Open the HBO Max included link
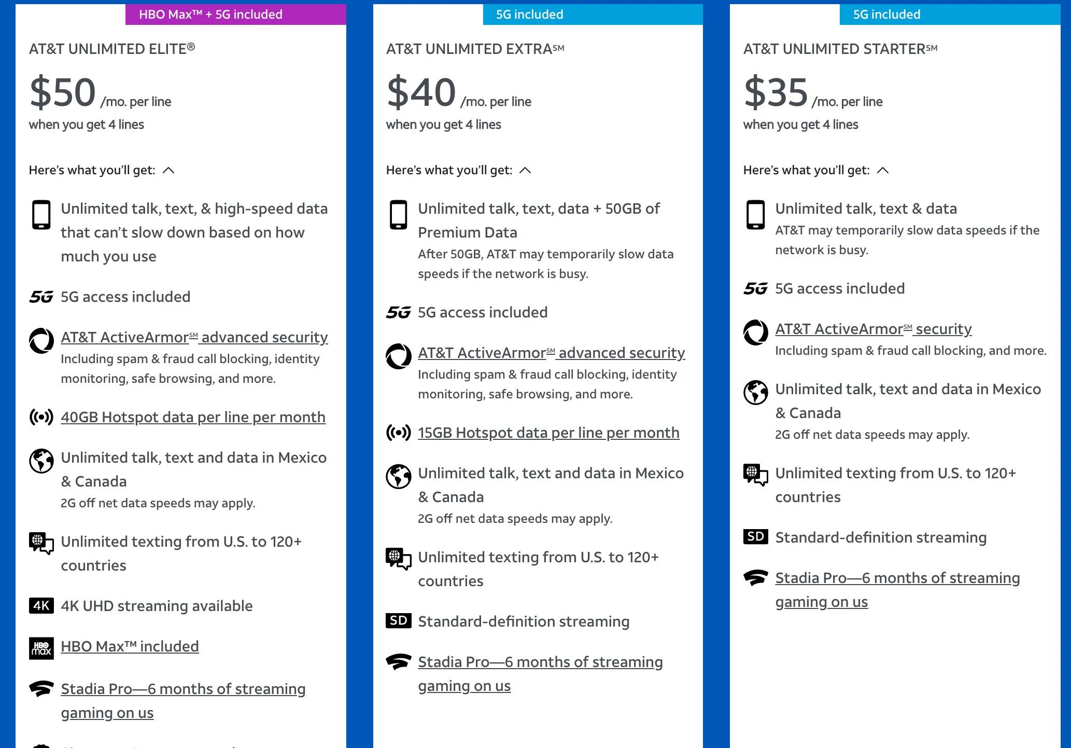Image resolution: width=1071 pixels, height=748 pixels. point(130,646)
